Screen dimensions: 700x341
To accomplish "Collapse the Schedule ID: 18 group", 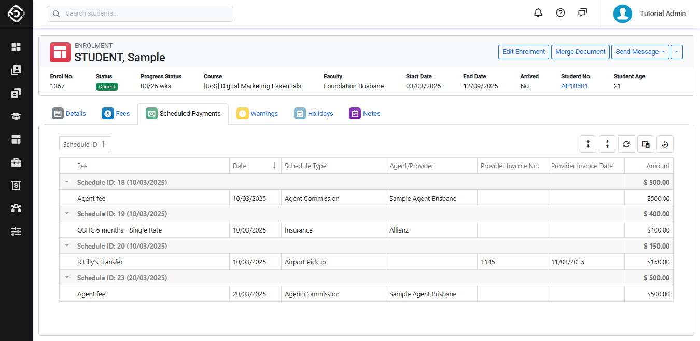I will pyautogui.click(x=66, y=182).
